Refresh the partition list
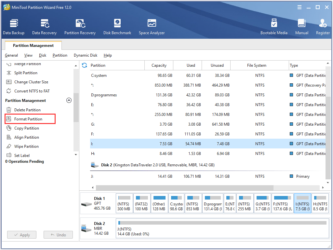Image resolution: width=333 pixels, height=250 pixels. click(x=85, y=65)
